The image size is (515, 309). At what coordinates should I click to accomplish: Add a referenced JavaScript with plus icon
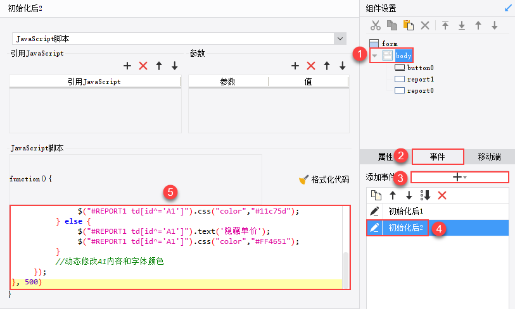127,66
